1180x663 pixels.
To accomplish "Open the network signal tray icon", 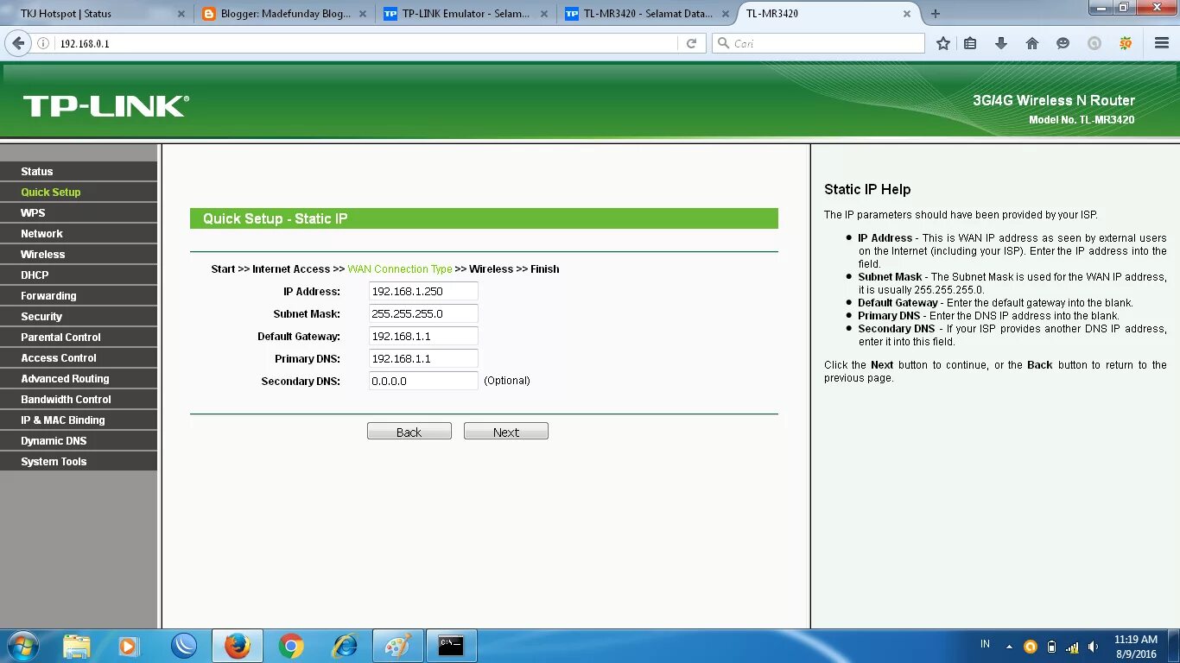I will coord(1072,646).
